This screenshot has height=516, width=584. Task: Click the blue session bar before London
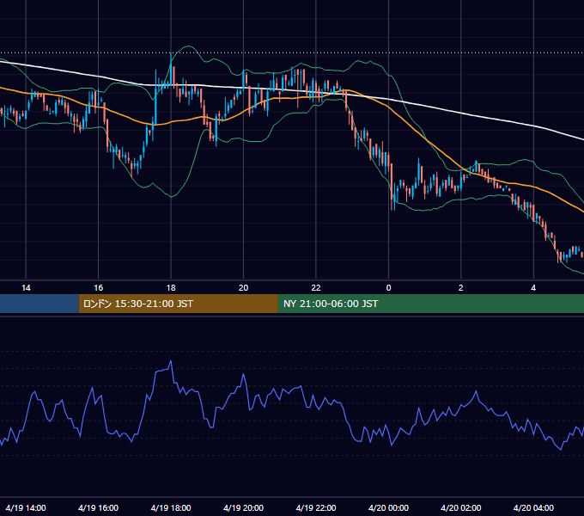(x=40, y=304)
